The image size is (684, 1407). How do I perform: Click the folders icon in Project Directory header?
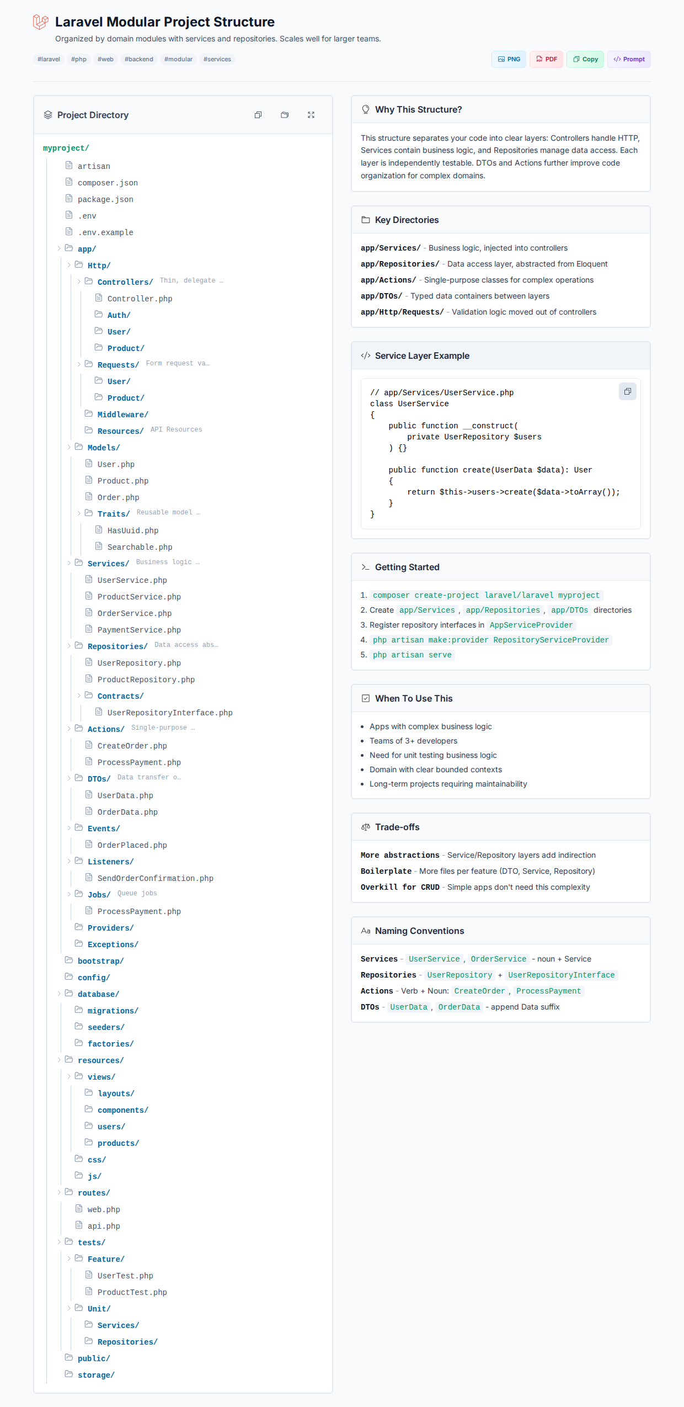tap(285, 115)
